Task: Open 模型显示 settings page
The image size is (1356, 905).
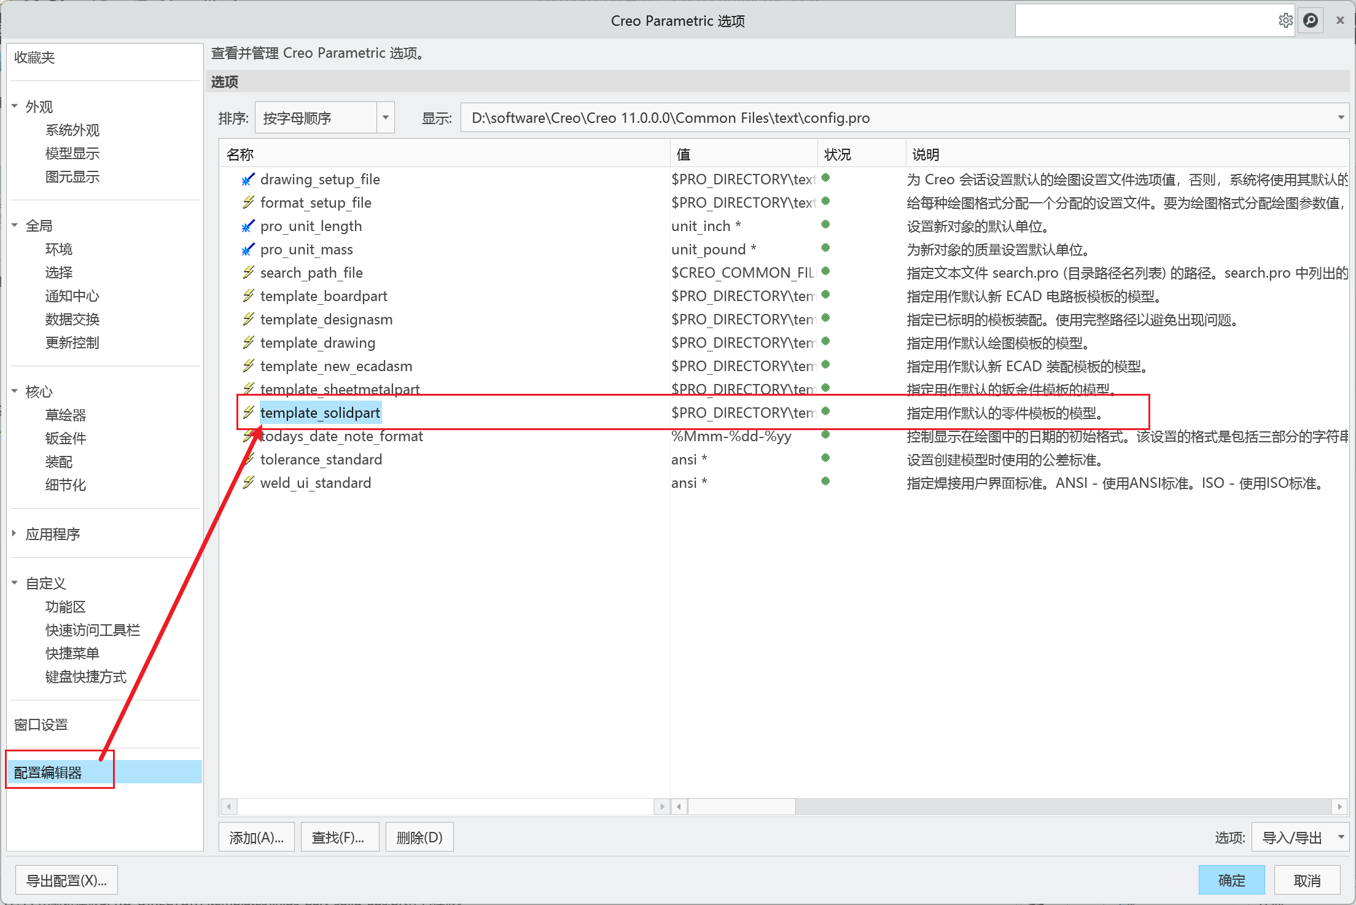Action: click(x=72, y=154)
